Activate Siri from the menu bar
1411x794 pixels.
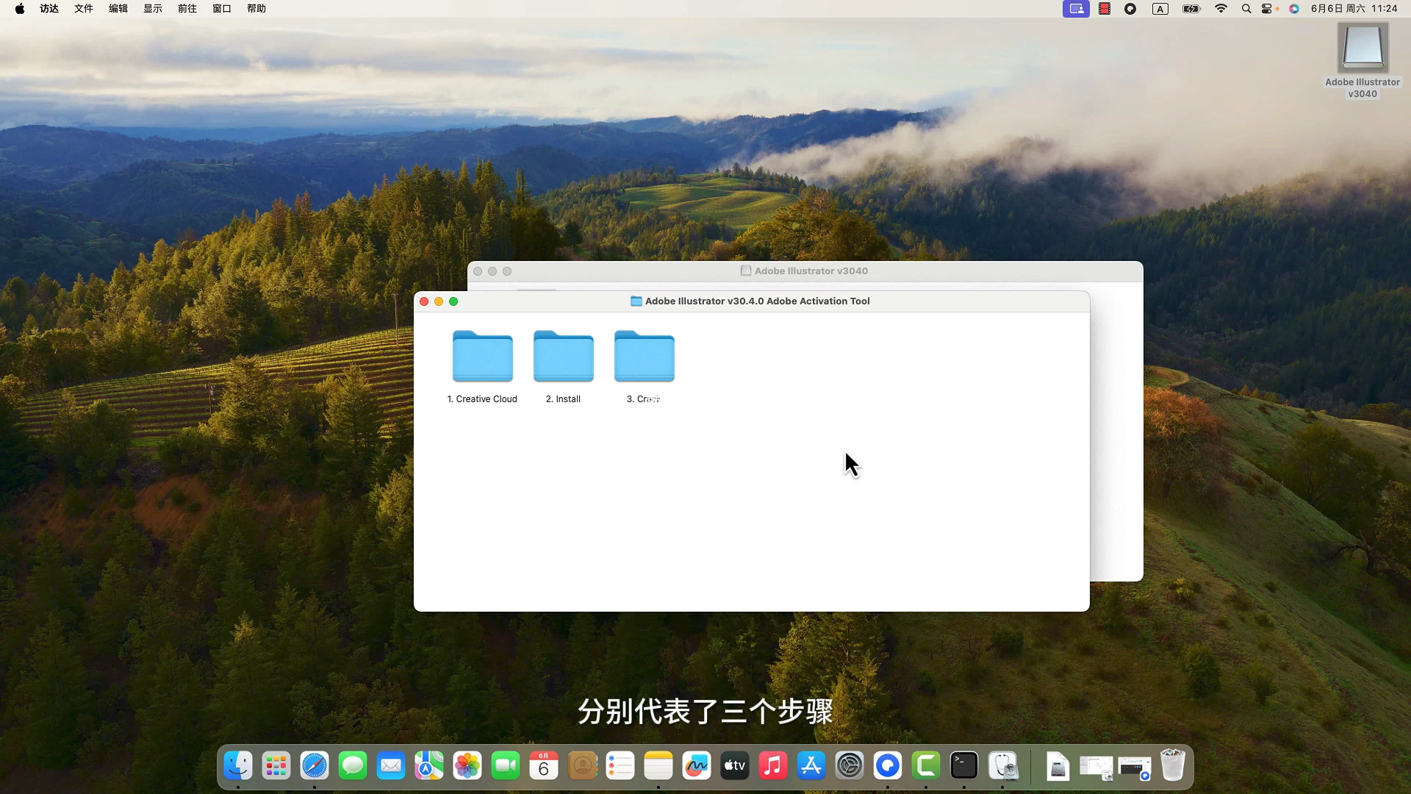coord(1294,9)
